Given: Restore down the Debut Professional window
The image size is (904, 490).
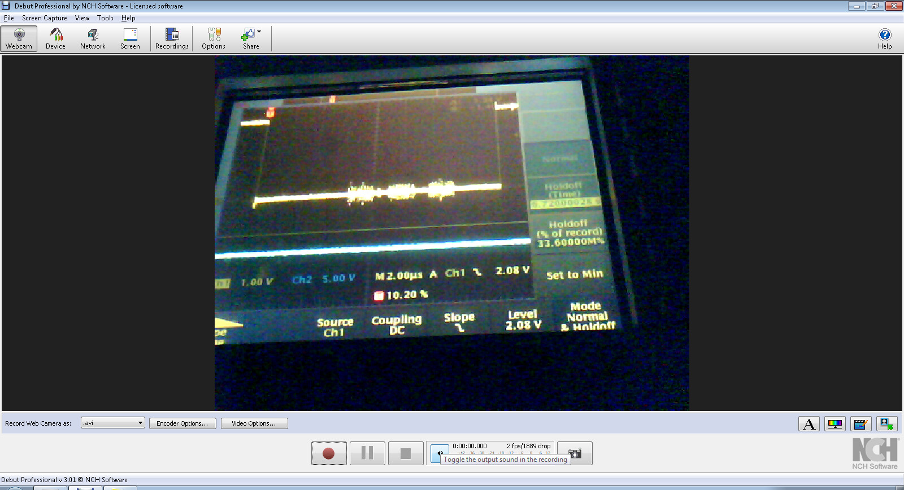Looking at the screenshot, I should [x=875, y=6].
